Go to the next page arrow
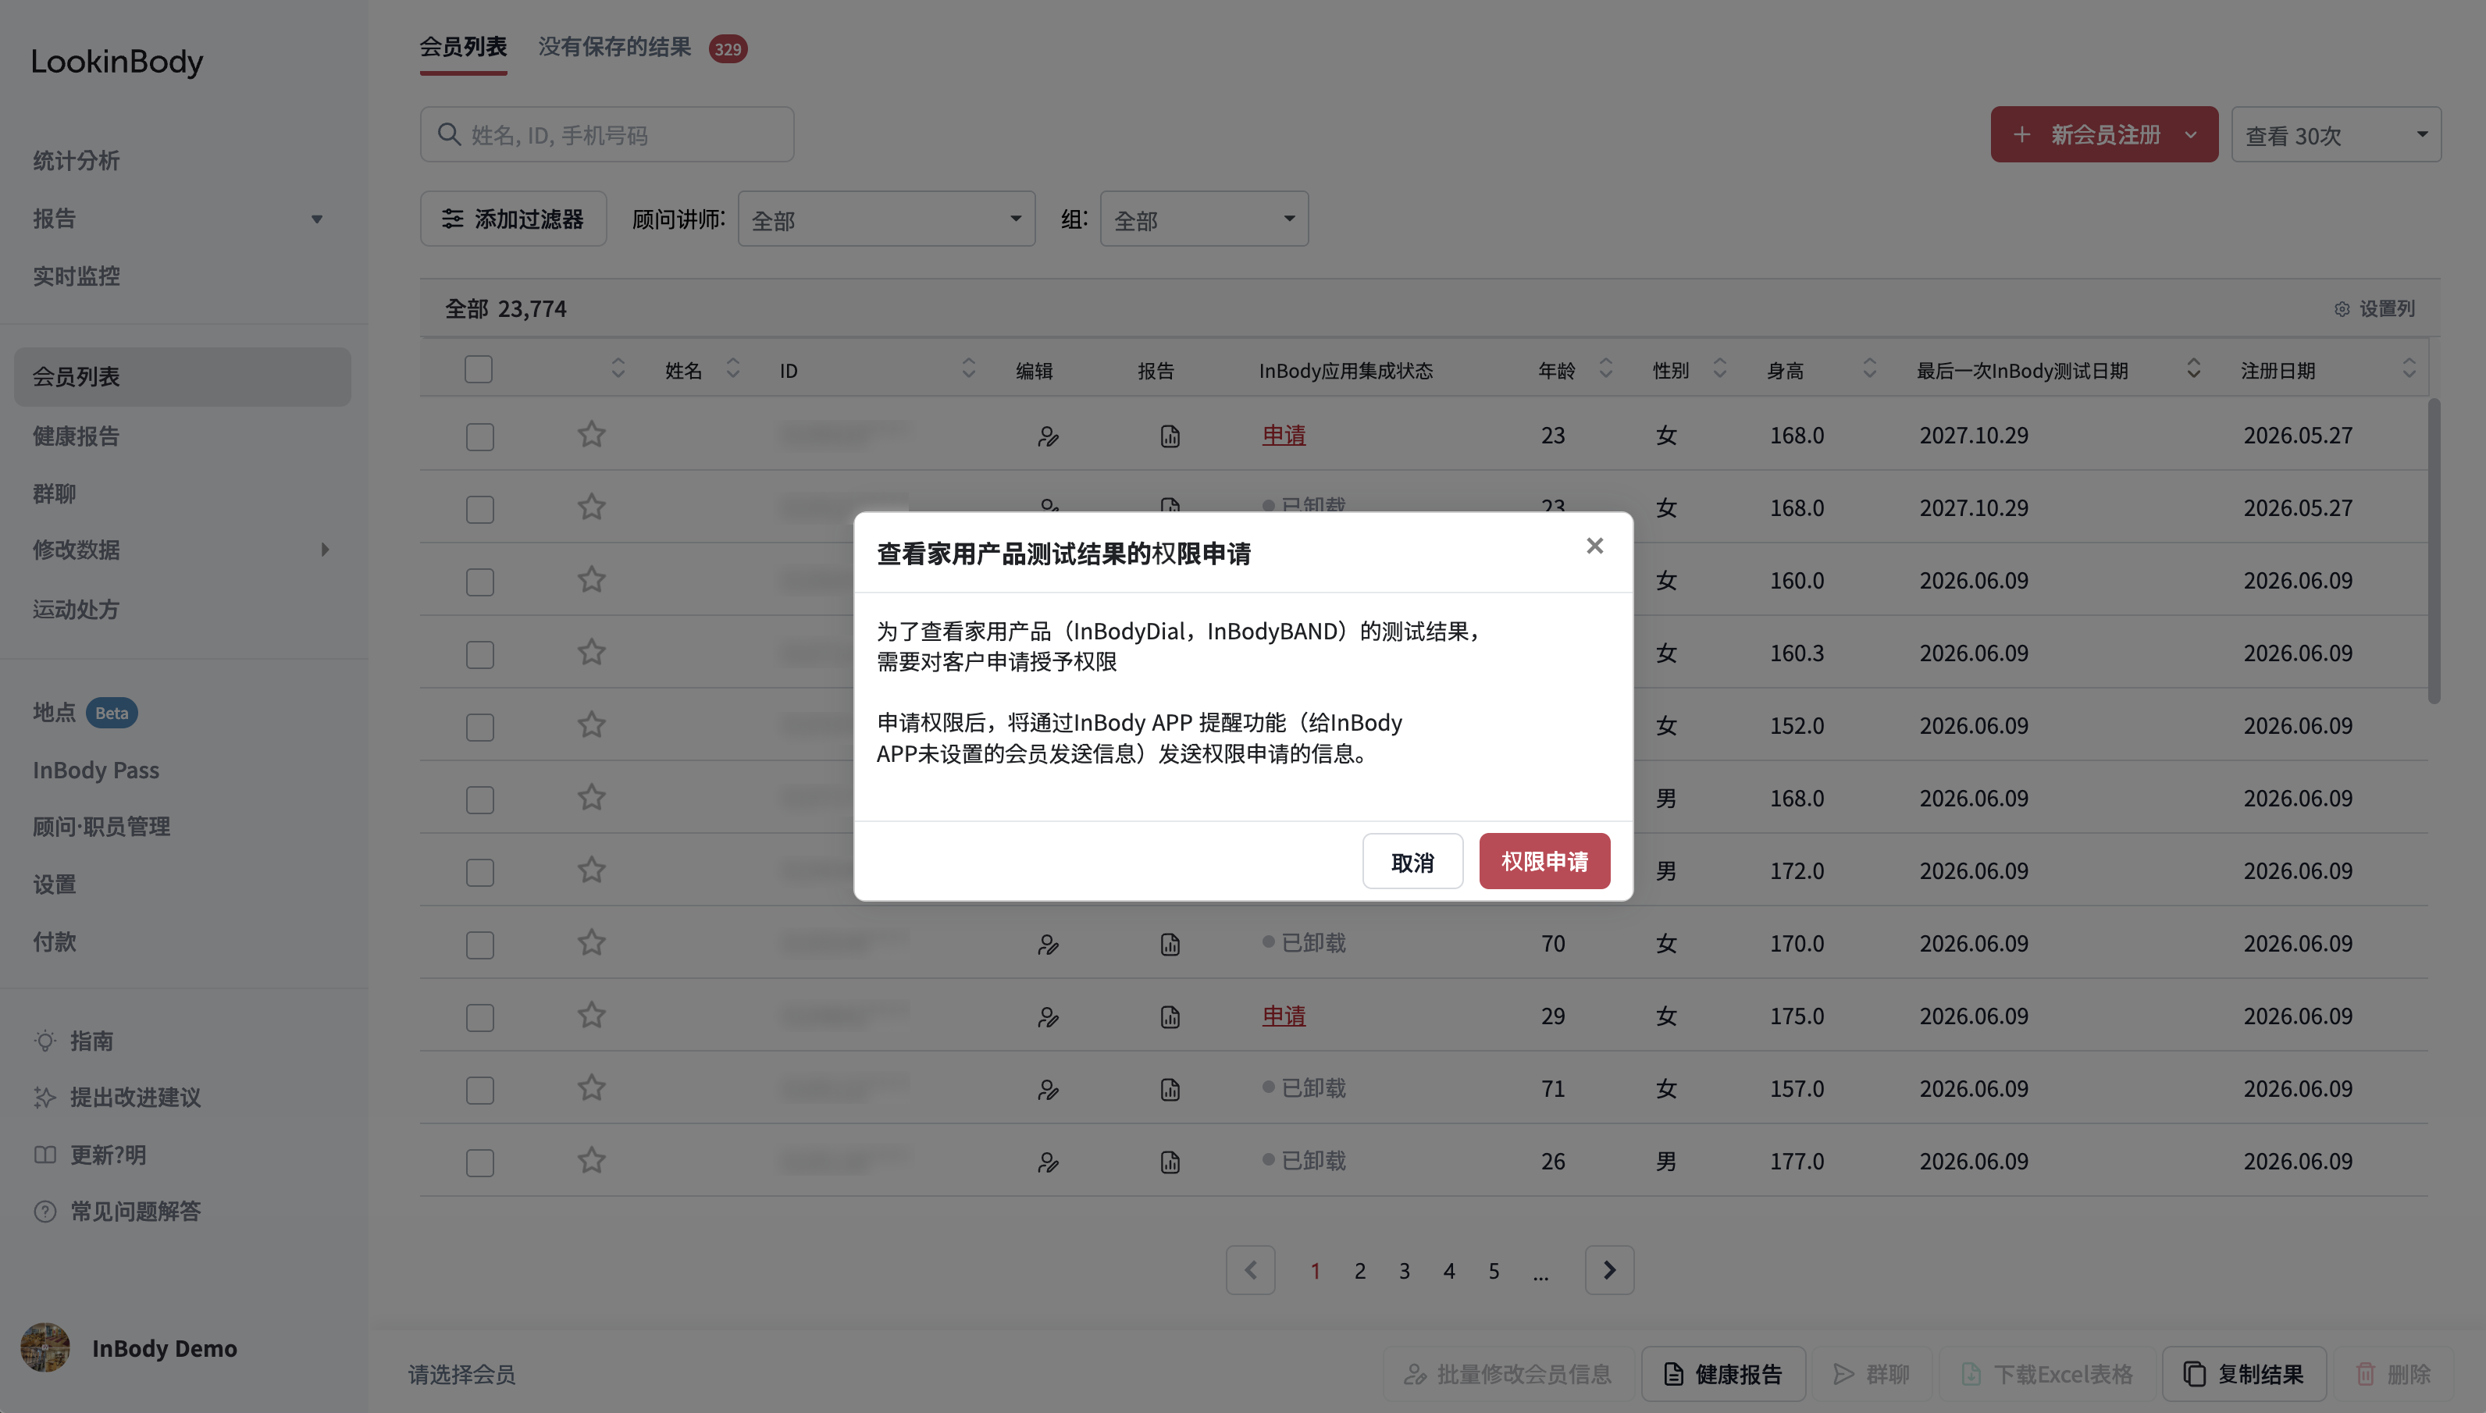The height and width of the screenshot is (1413, 2486). click(1609, 1269)
